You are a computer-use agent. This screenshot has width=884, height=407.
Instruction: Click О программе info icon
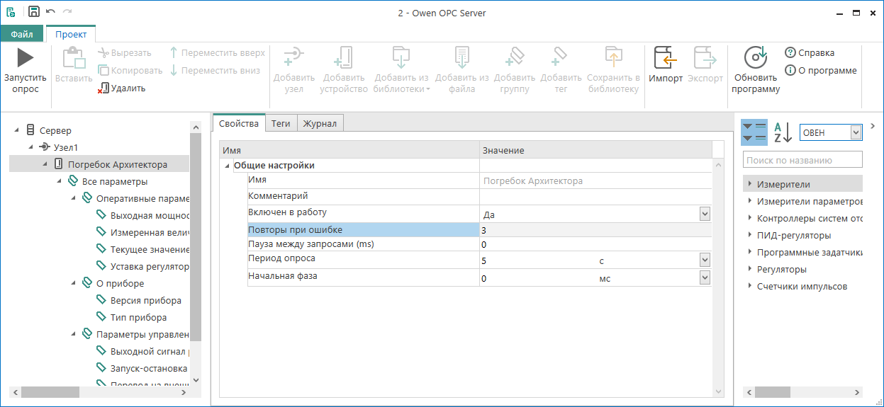790,71
